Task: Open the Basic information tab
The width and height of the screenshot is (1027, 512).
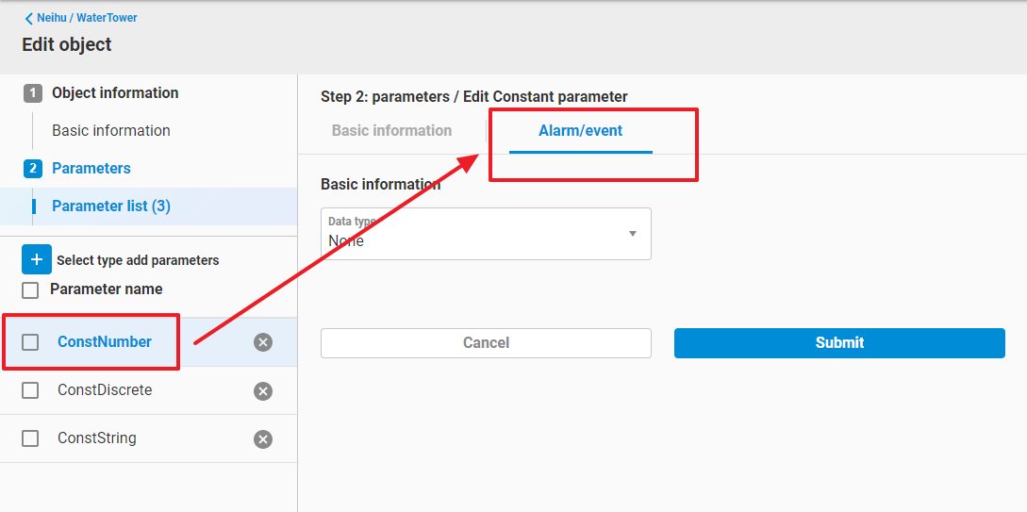Action: 391,131
